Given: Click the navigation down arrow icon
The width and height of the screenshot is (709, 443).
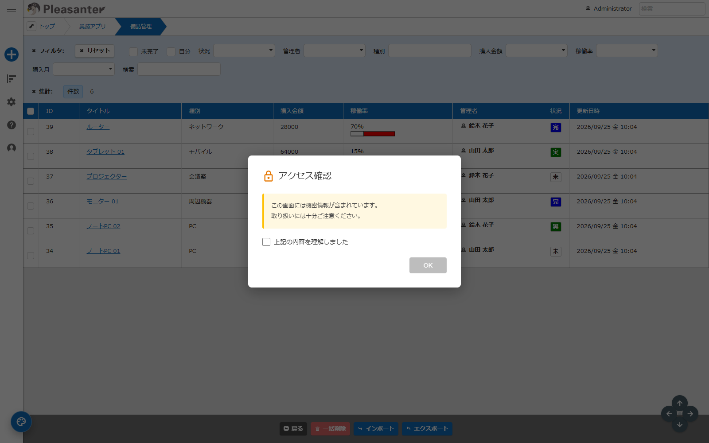Looking at the screenshot, I should (x=680, y=424).
